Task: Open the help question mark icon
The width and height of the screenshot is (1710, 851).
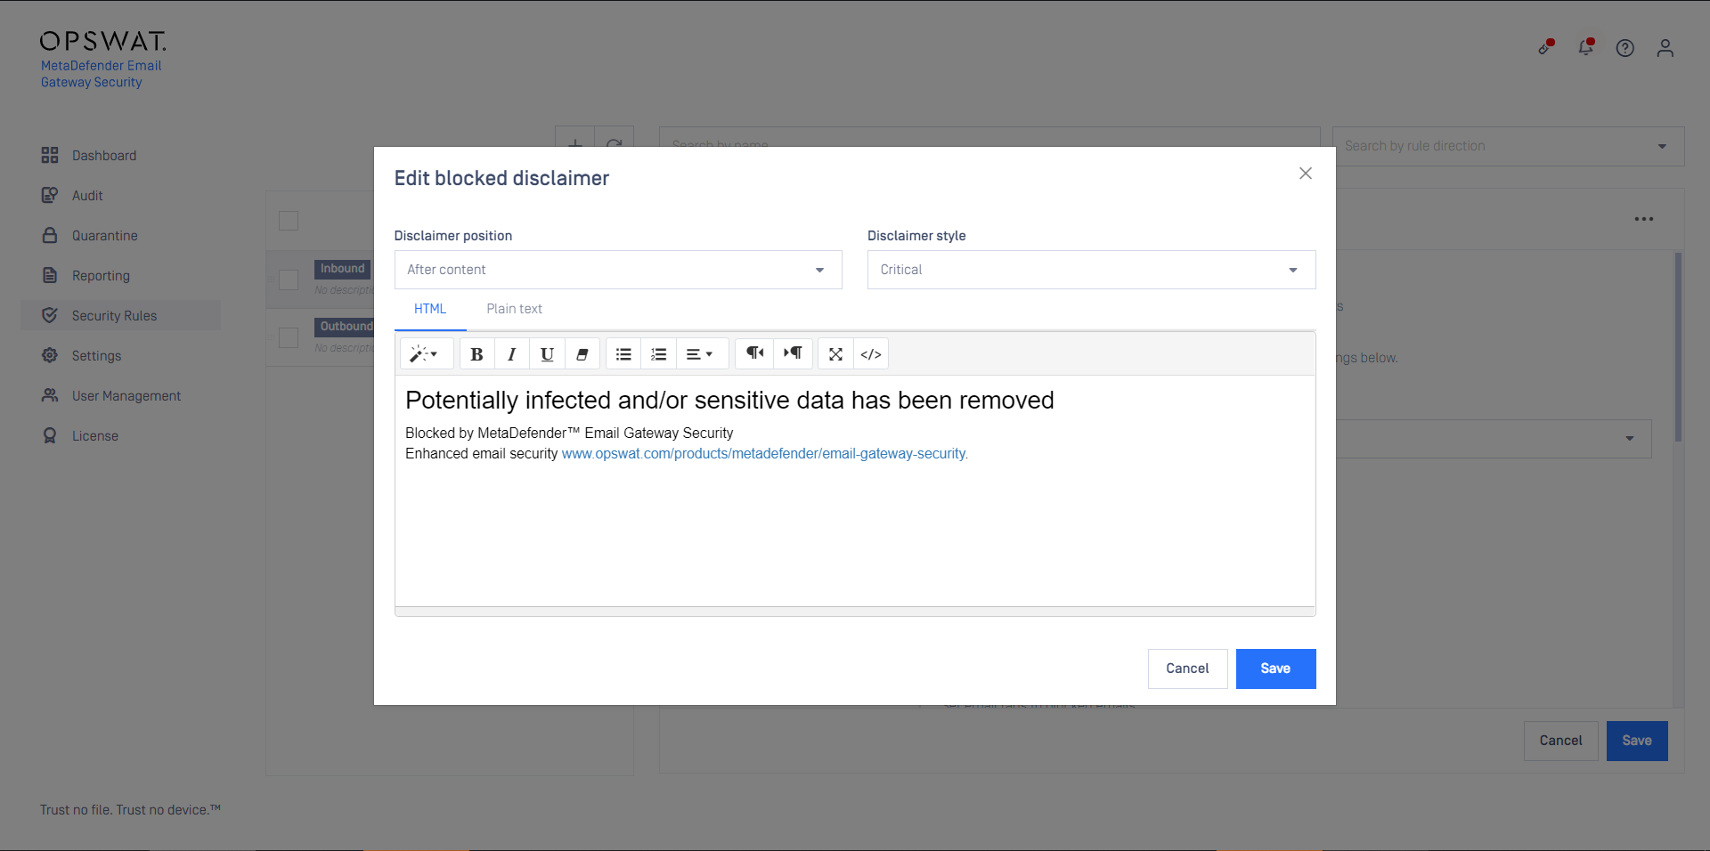Action: [1625, 48]
